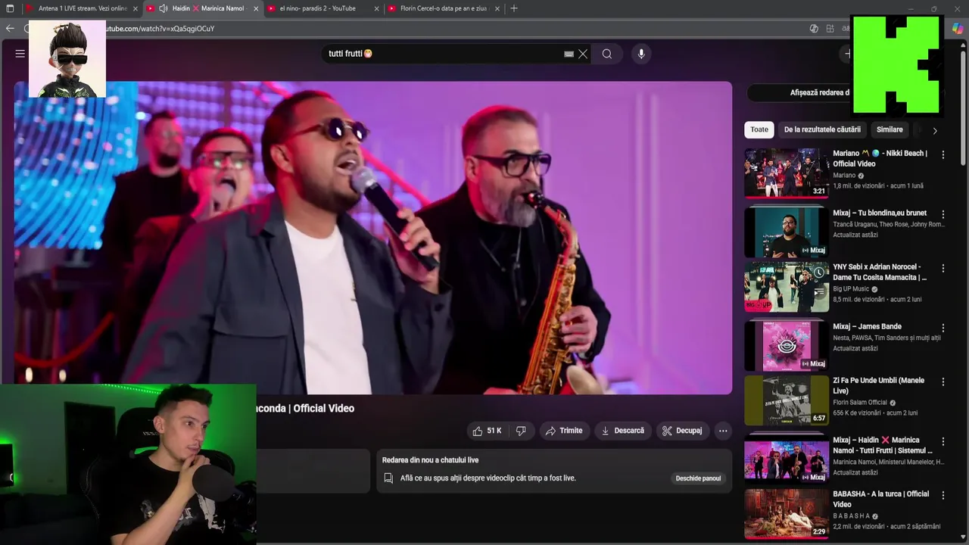Switch to Antena 1 LIVE stream tab
Screen dimensions: 969x545
[x=82, y=8]
